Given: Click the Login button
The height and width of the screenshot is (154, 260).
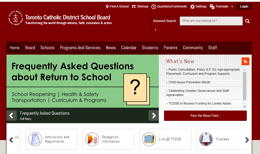Looking at the screenshot, I should [244, 6].
